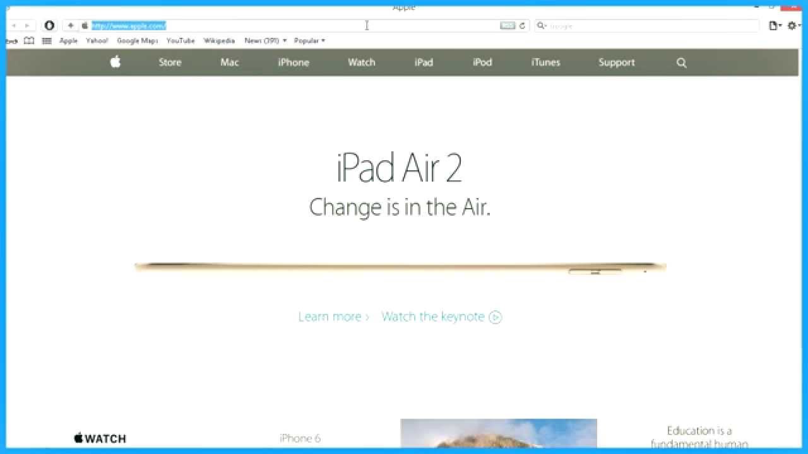Viewport: 808px width, 454px height.
Task: Go forward with the forward arrow
Action: [x=27, y=26]
